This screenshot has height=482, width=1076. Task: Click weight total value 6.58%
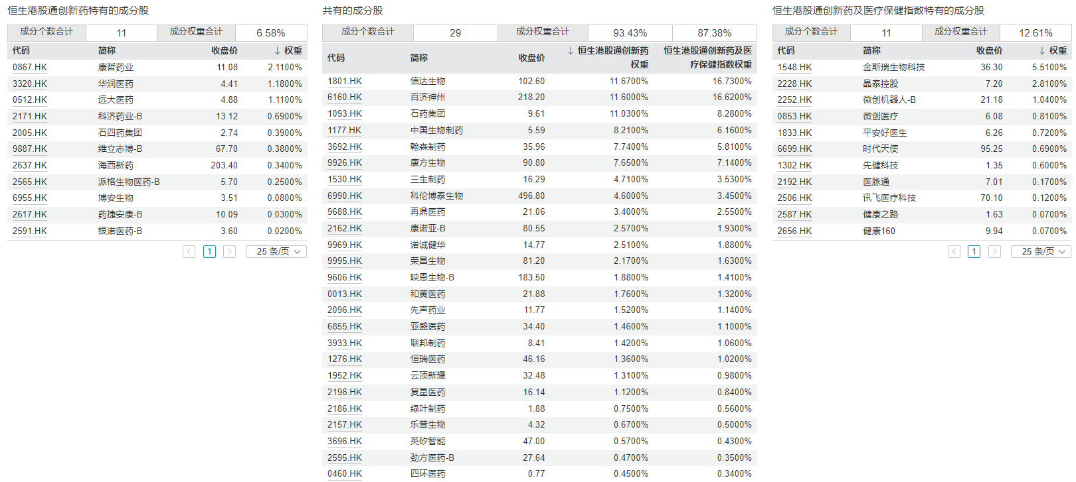coord(271,33)
